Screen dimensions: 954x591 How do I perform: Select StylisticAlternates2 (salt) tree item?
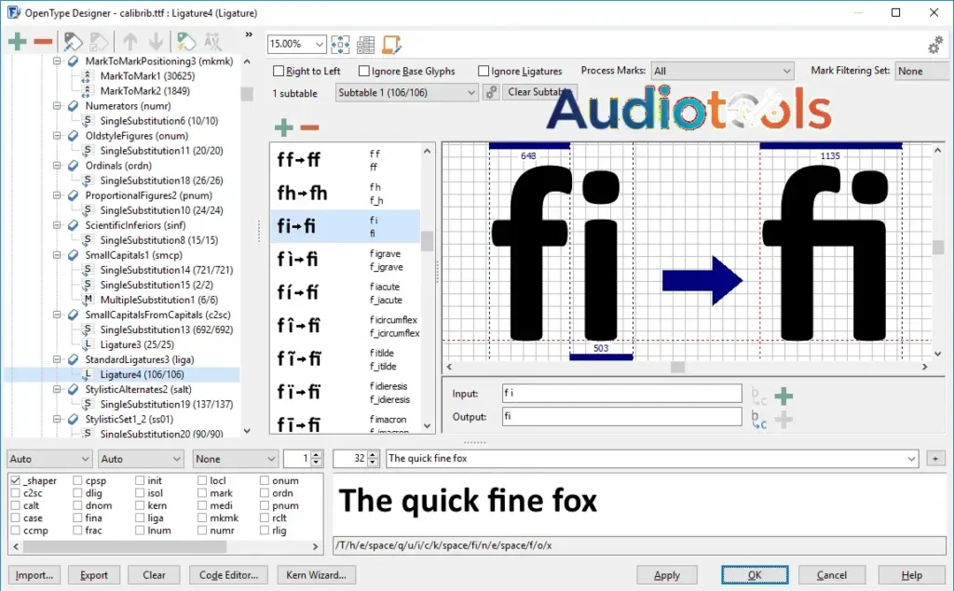138,389
